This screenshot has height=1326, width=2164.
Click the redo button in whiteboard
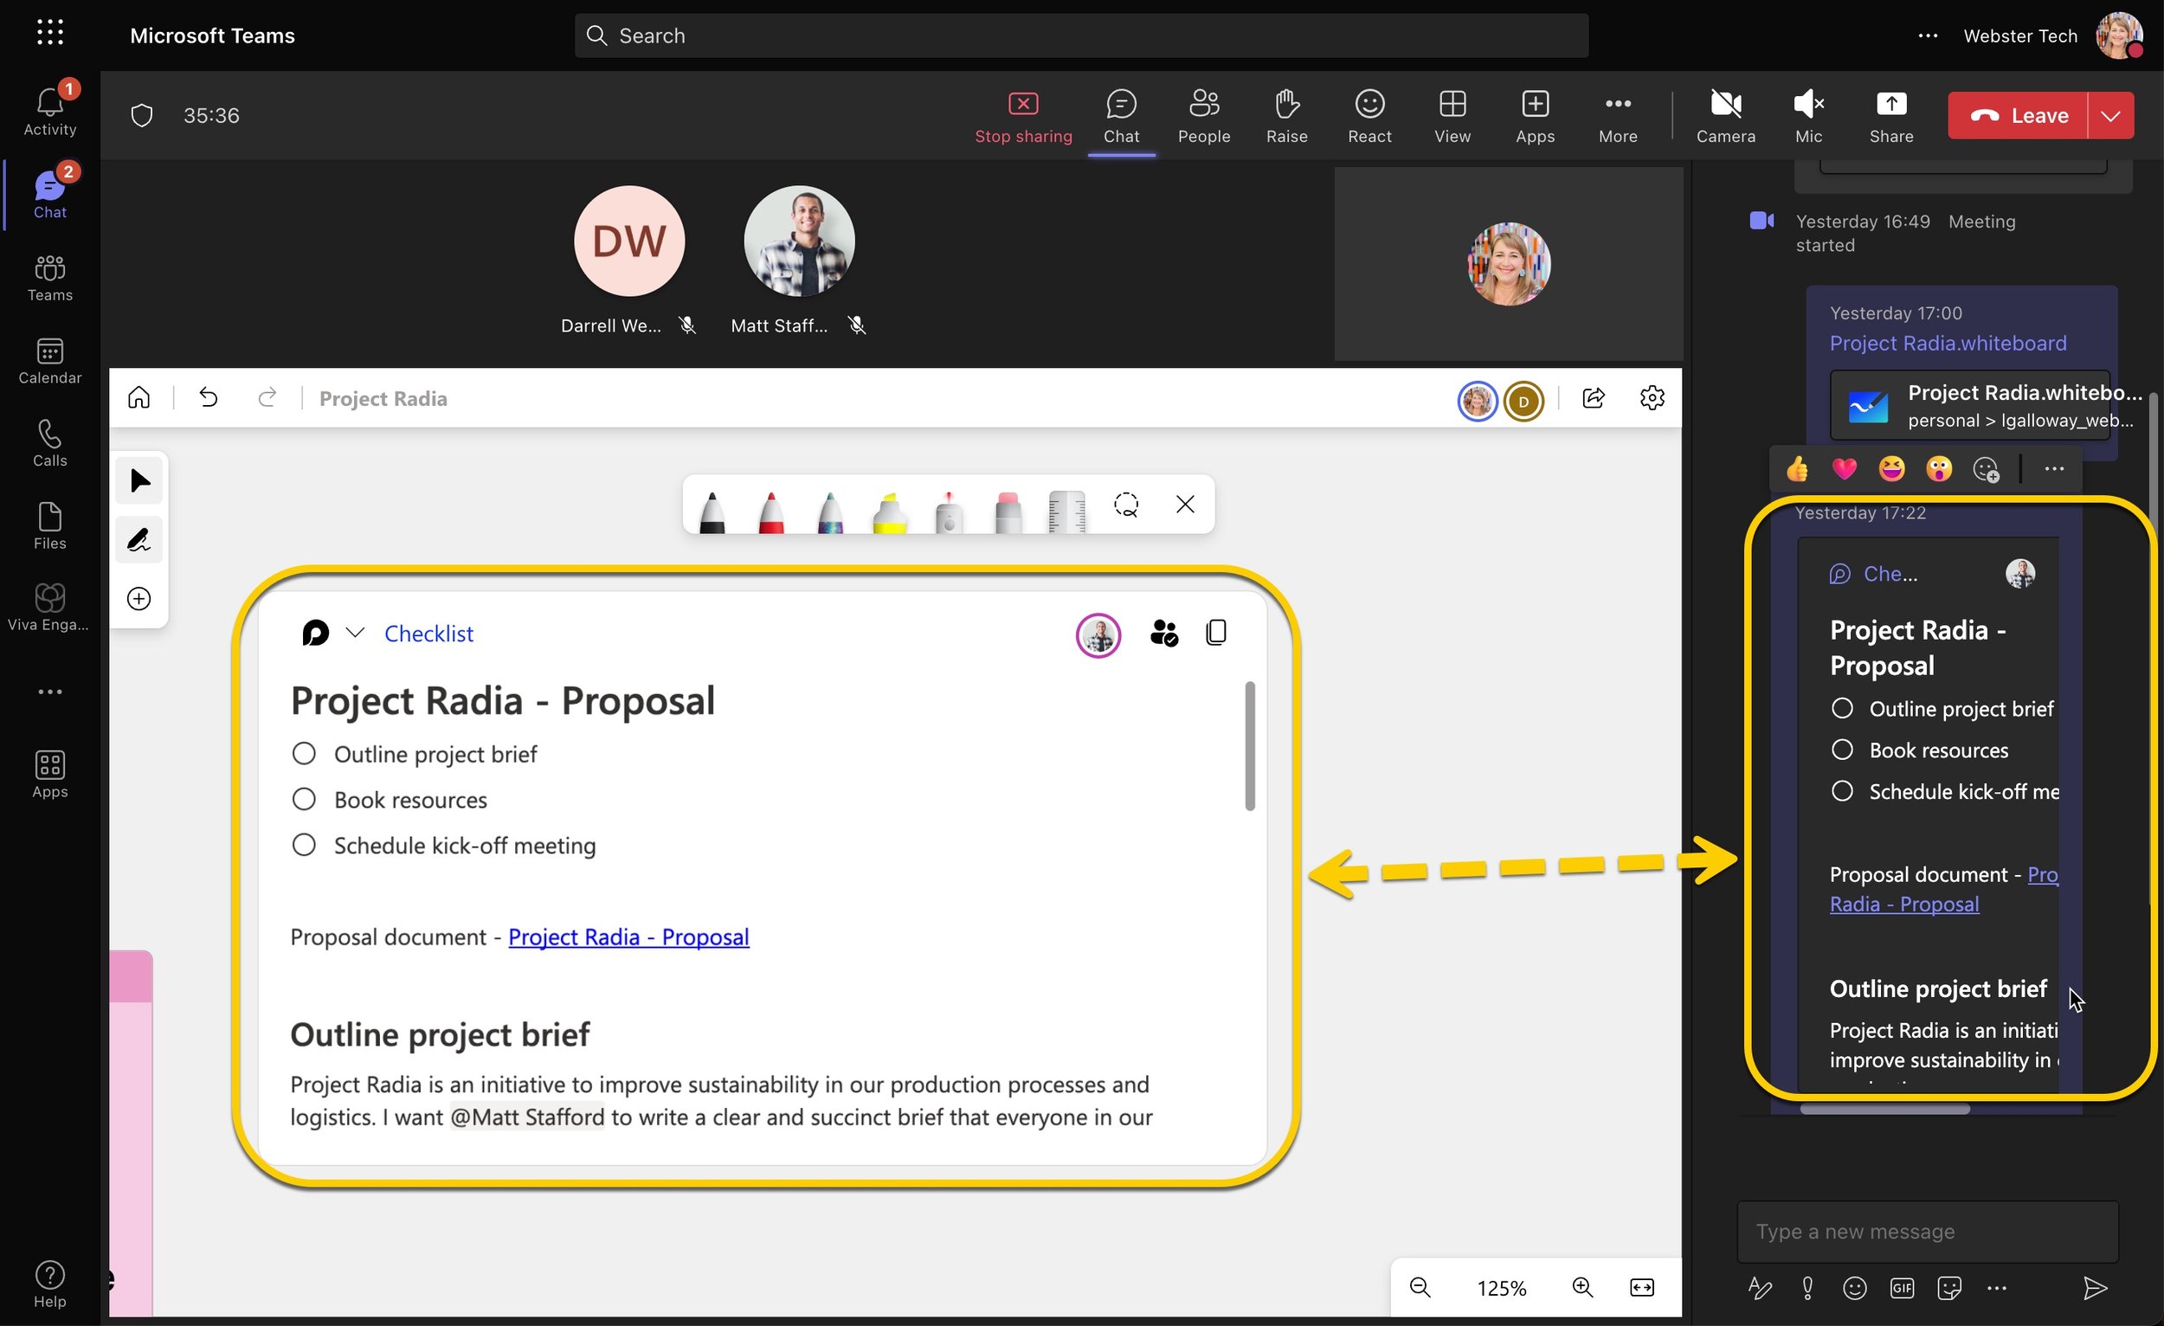[266, 397]
